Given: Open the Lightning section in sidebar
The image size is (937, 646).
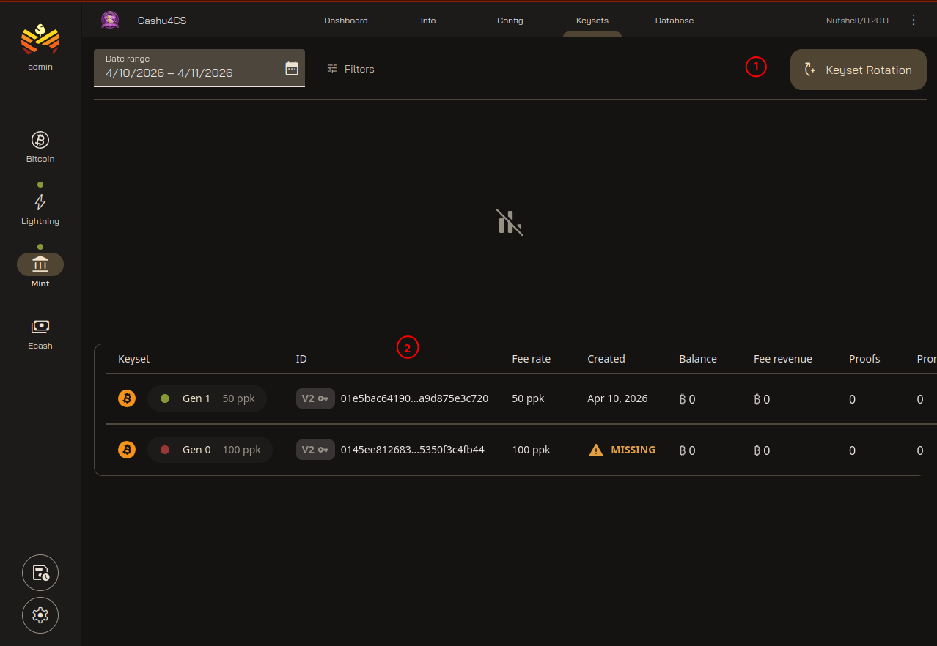Looking at the screenshot, I should pyautogui.click(x=40, y=203).
